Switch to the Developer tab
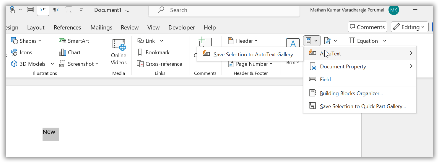Image resolution: width=439 pixels, height=163 pixels. [181, 27]
